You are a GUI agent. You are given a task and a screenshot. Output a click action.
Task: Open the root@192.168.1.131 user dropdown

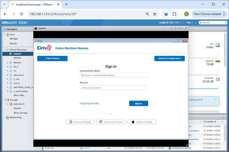click(170, 23)
